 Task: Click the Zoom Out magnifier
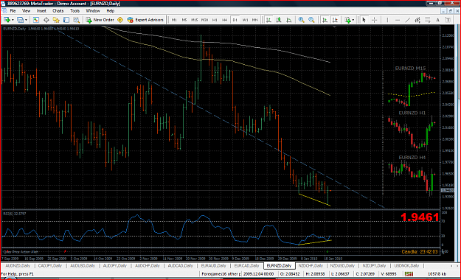(311, 20)
